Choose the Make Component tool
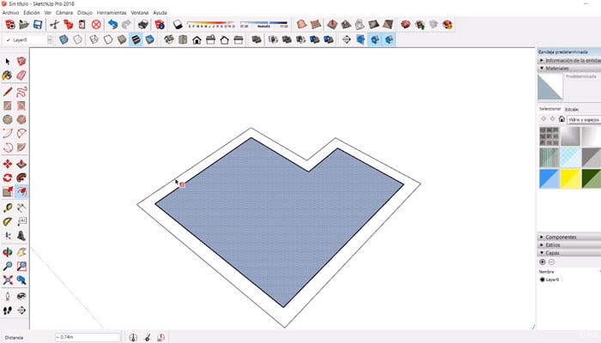The width and height of the screenshot is (601, 343). click(x=21, y=62)
